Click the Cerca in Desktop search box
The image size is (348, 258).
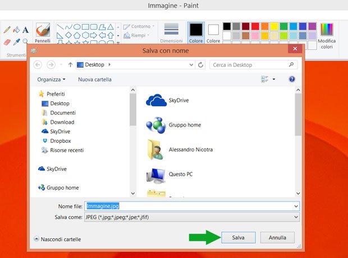254,65
